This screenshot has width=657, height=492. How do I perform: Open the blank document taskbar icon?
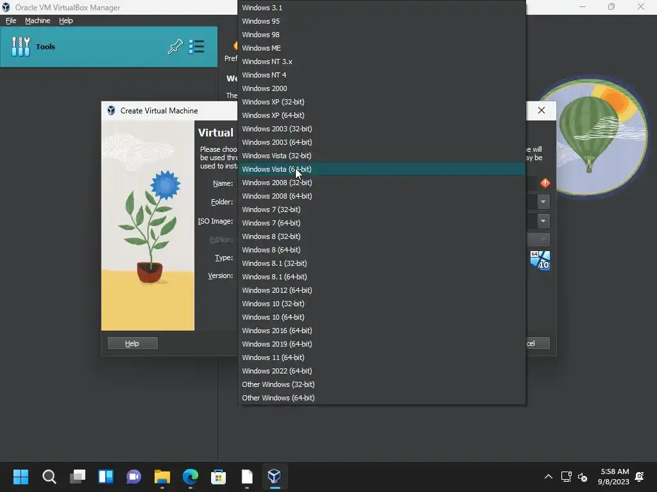(x=247, y=477)
